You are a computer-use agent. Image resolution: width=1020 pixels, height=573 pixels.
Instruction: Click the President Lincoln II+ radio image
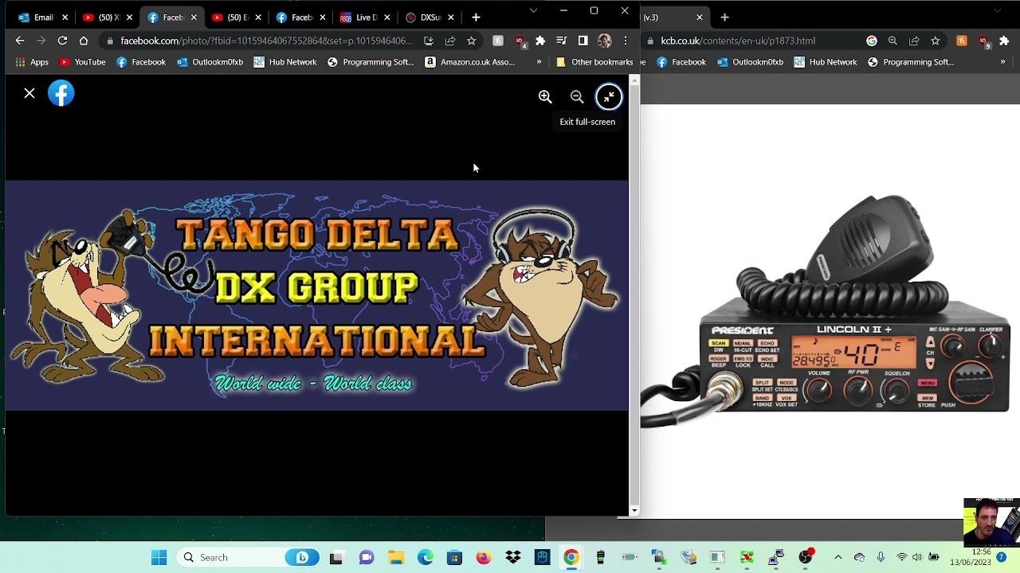(x=827, y=310)
